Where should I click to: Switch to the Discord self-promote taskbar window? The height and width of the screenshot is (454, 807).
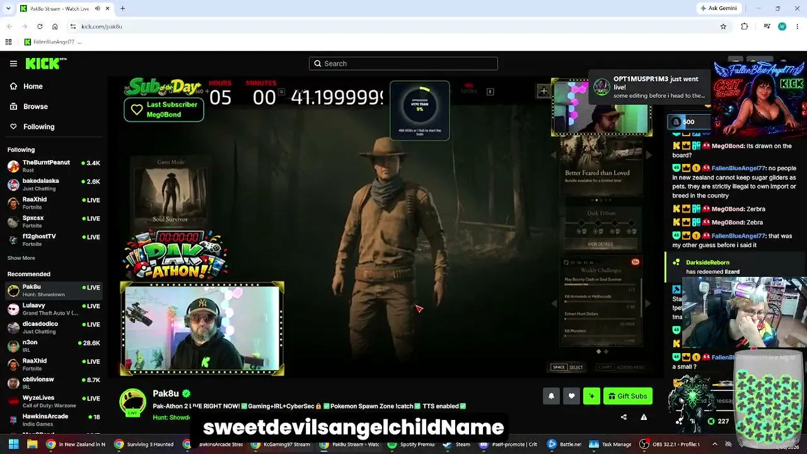pyautogui.click(x=508, y=444)
